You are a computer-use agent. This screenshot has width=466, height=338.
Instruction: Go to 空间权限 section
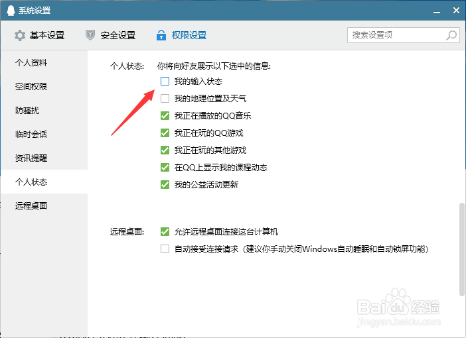44,86
